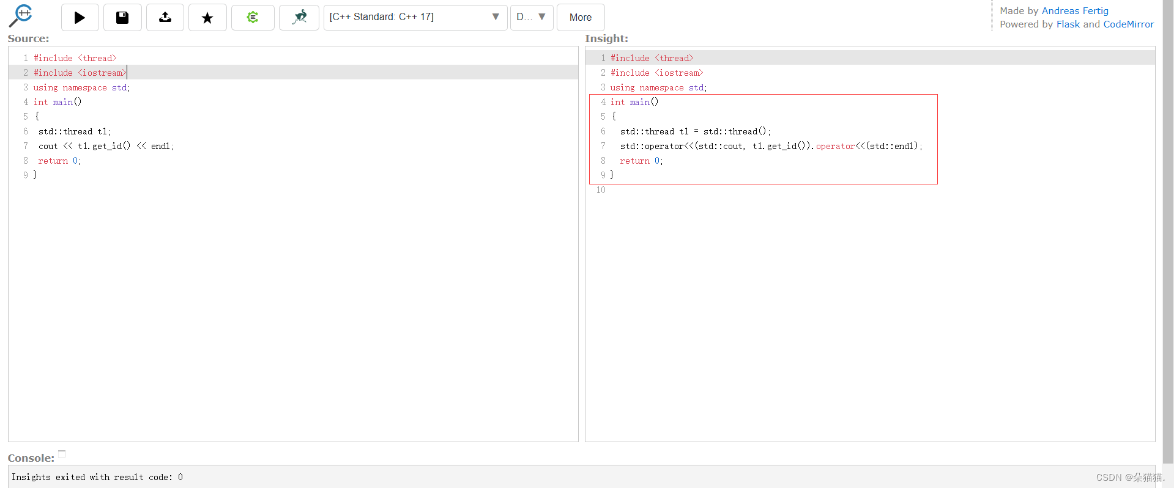Click the 'Console:' heading label
Screen dimensions: 1174x488
(31, 458)
